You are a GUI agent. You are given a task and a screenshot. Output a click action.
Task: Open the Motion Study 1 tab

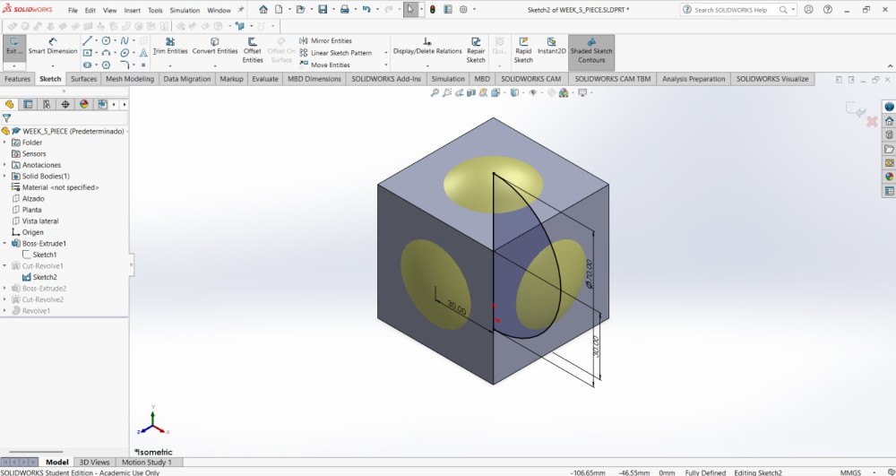146,463
